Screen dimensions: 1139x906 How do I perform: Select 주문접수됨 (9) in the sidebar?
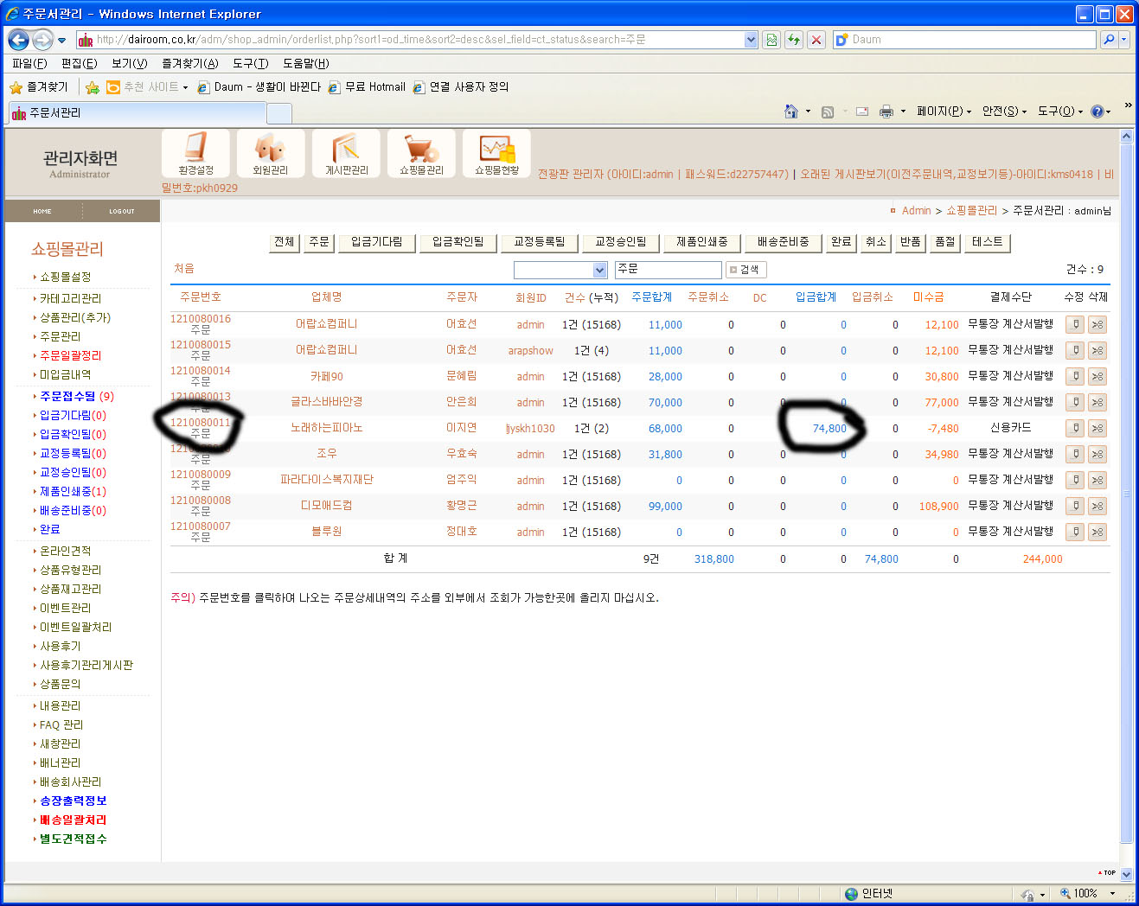(76, 396)
